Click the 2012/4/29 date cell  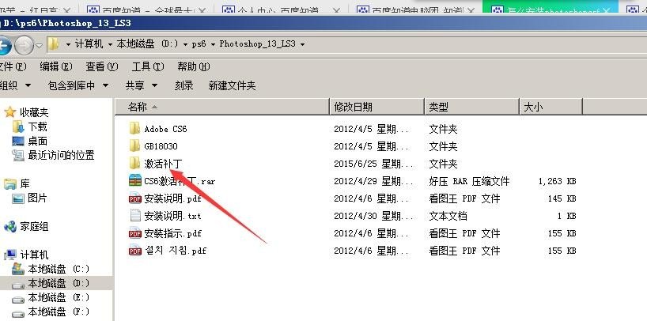tap(373, 181)
